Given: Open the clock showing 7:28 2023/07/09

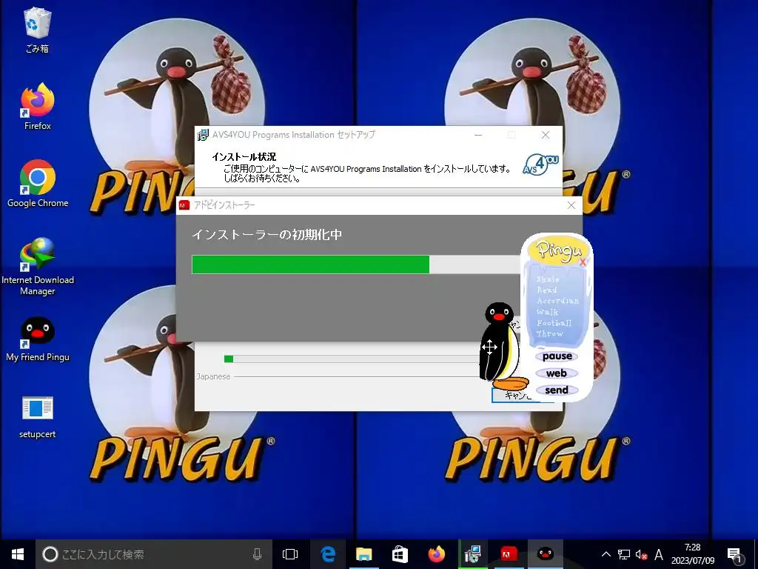Looking at the screenshot, I should 693,554.
